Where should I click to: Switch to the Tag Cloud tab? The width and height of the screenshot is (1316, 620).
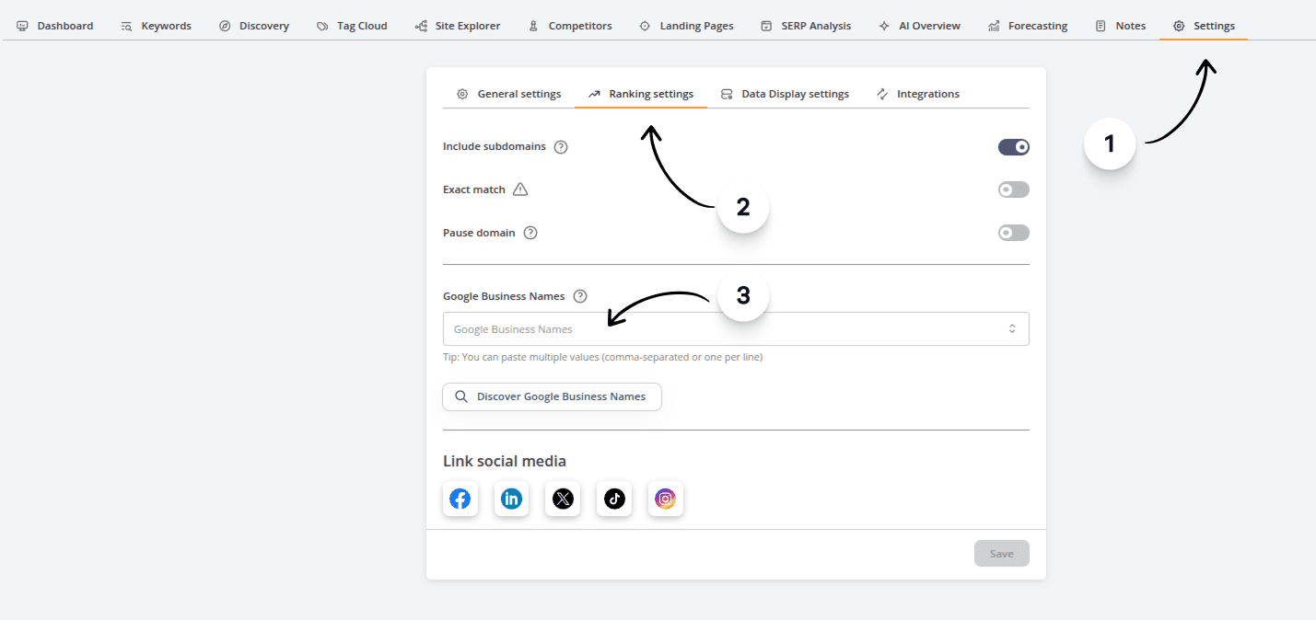point(352,26)
